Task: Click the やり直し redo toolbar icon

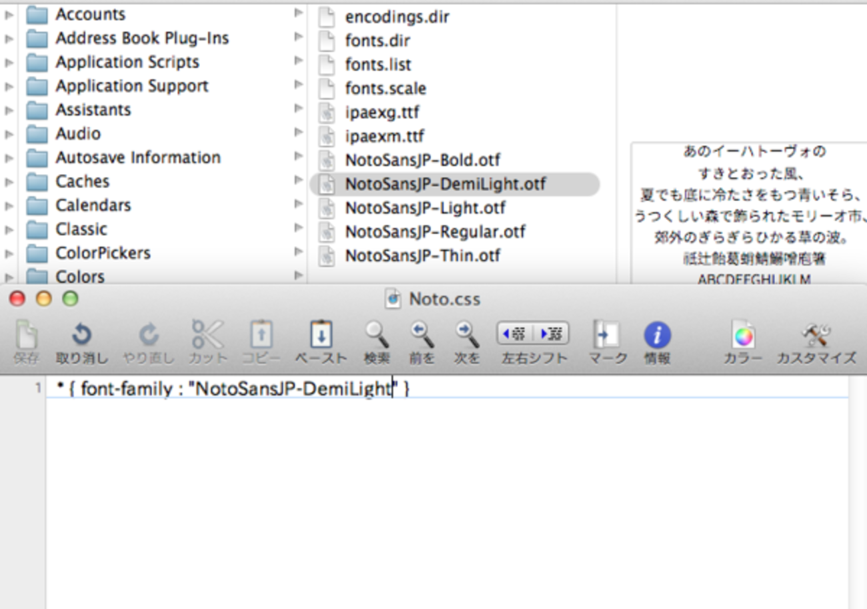Action: [x=148, y=335]
